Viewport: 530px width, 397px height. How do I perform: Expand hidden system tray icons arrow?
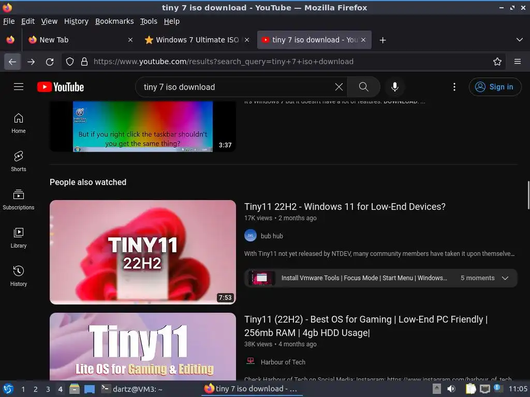point(437,389)
